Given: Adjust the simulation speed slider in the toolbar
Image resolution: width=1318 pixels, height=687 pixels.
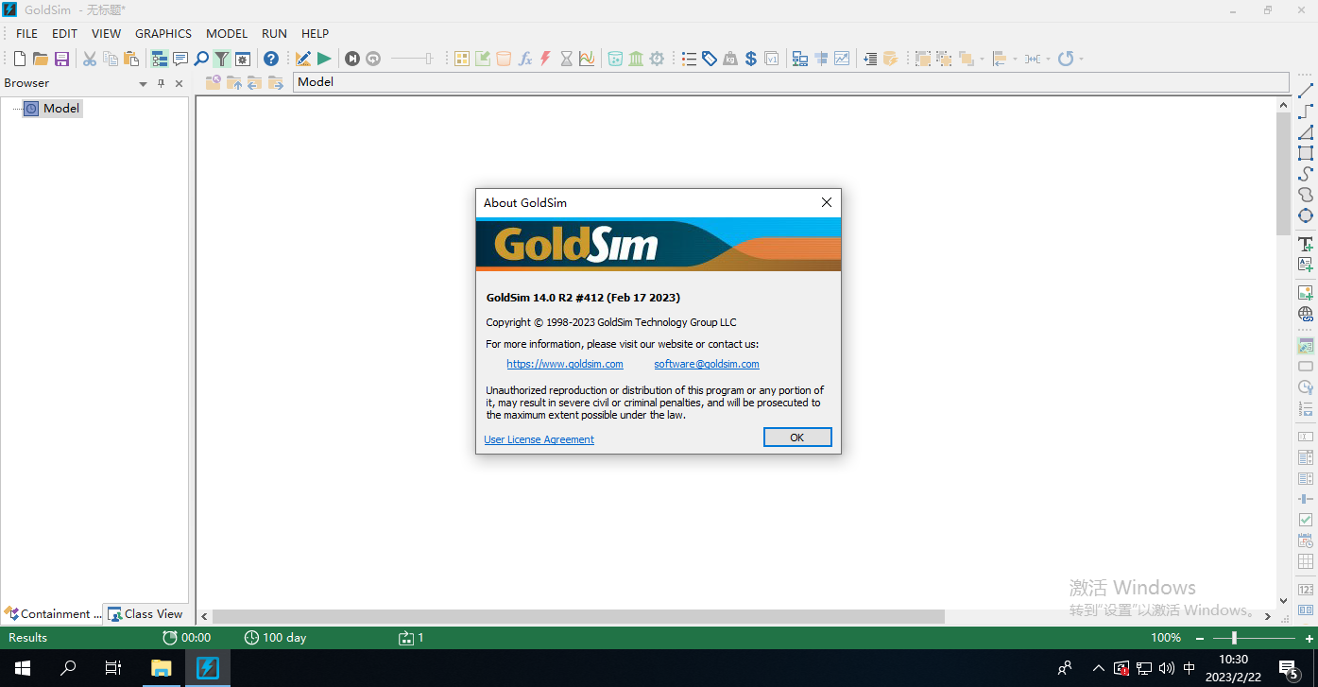Looking at the screenshot, I should click(x=413, y=59).
